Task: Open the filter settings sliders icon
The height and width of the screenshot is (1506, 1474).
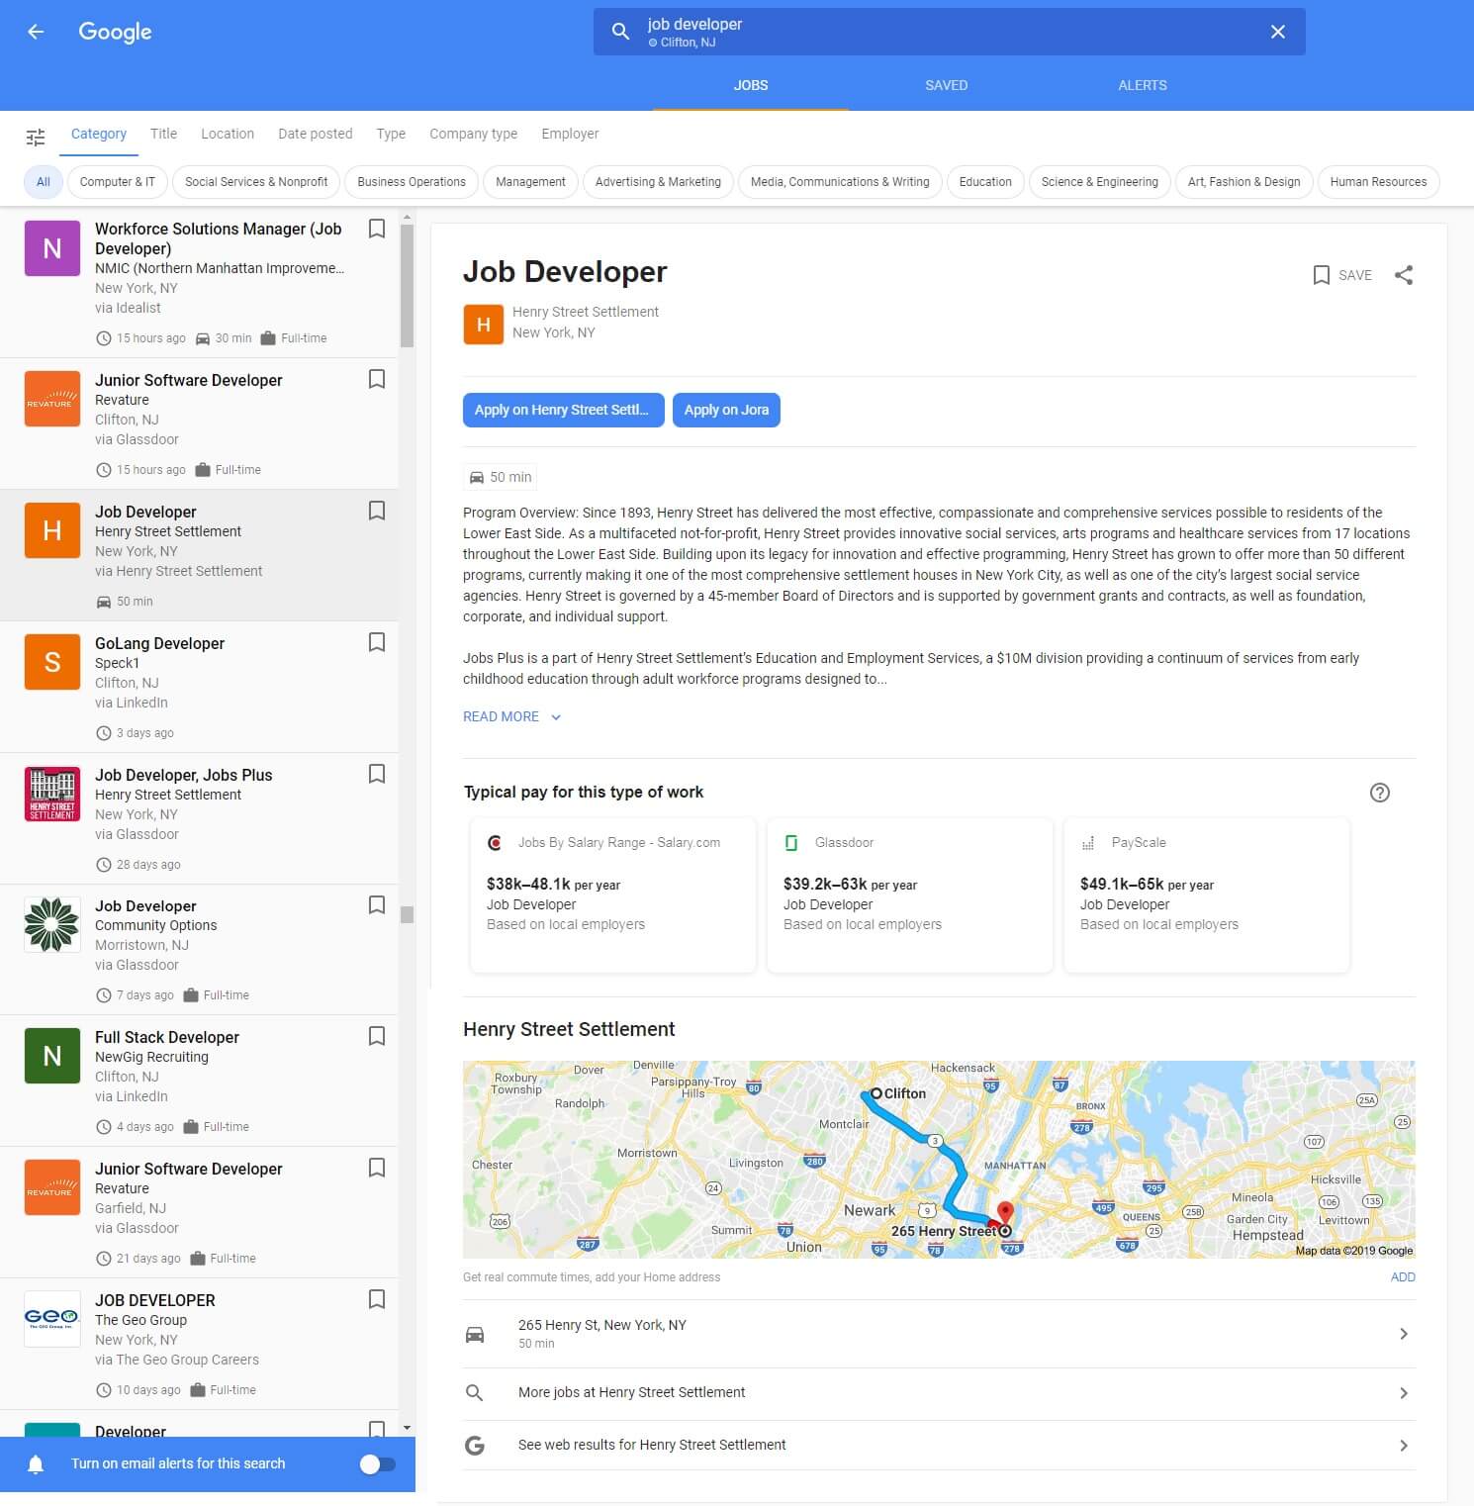Action: pyautogui.click(x=36, y=137)
